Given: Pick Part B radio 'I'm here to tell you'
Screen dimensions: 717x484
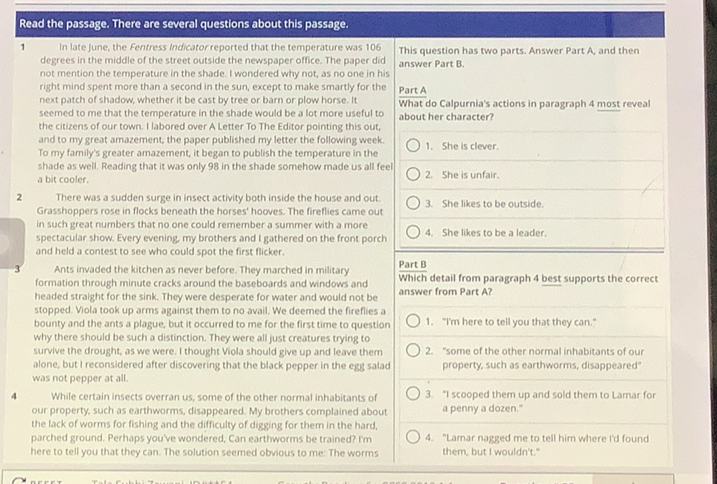Looking at the screenshot, I should pos(413,321).
